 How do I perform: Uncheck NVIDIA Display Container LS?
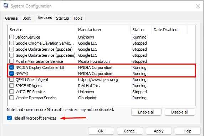(x=11, y=67)
